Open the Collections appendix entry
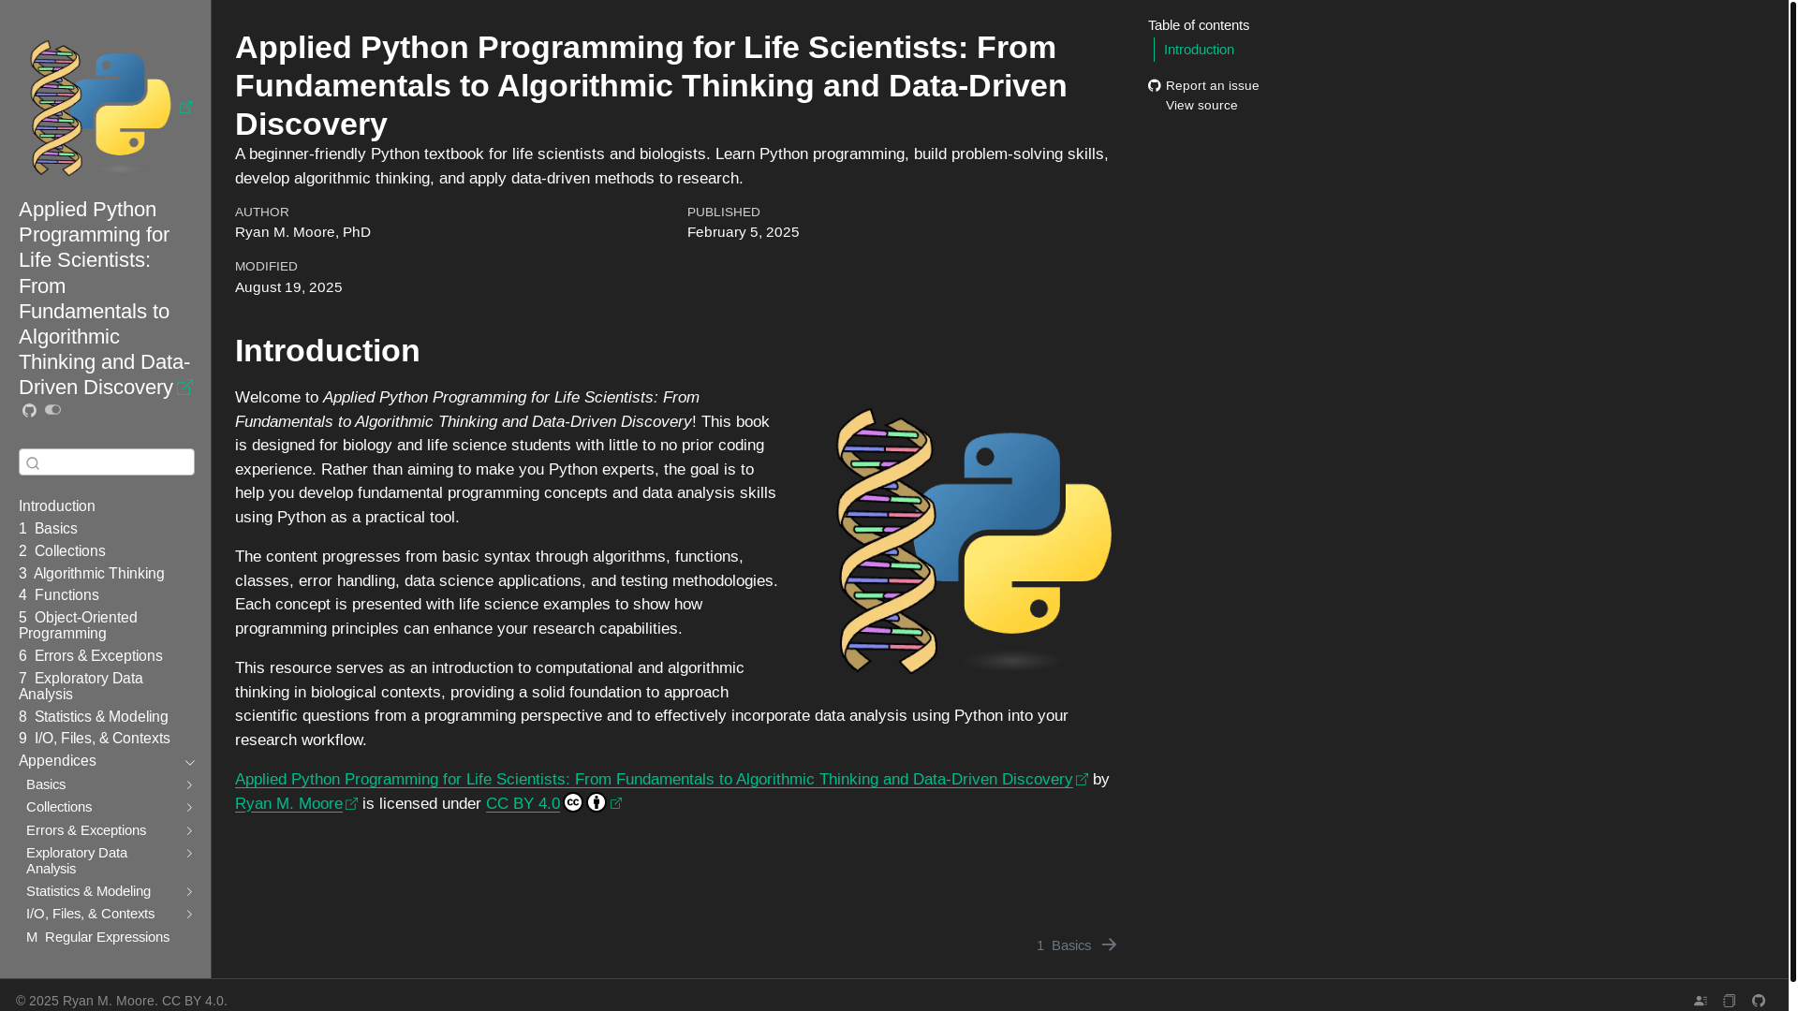The image size is (1798, 1011). pyautogui.click(x=59, y=807)
